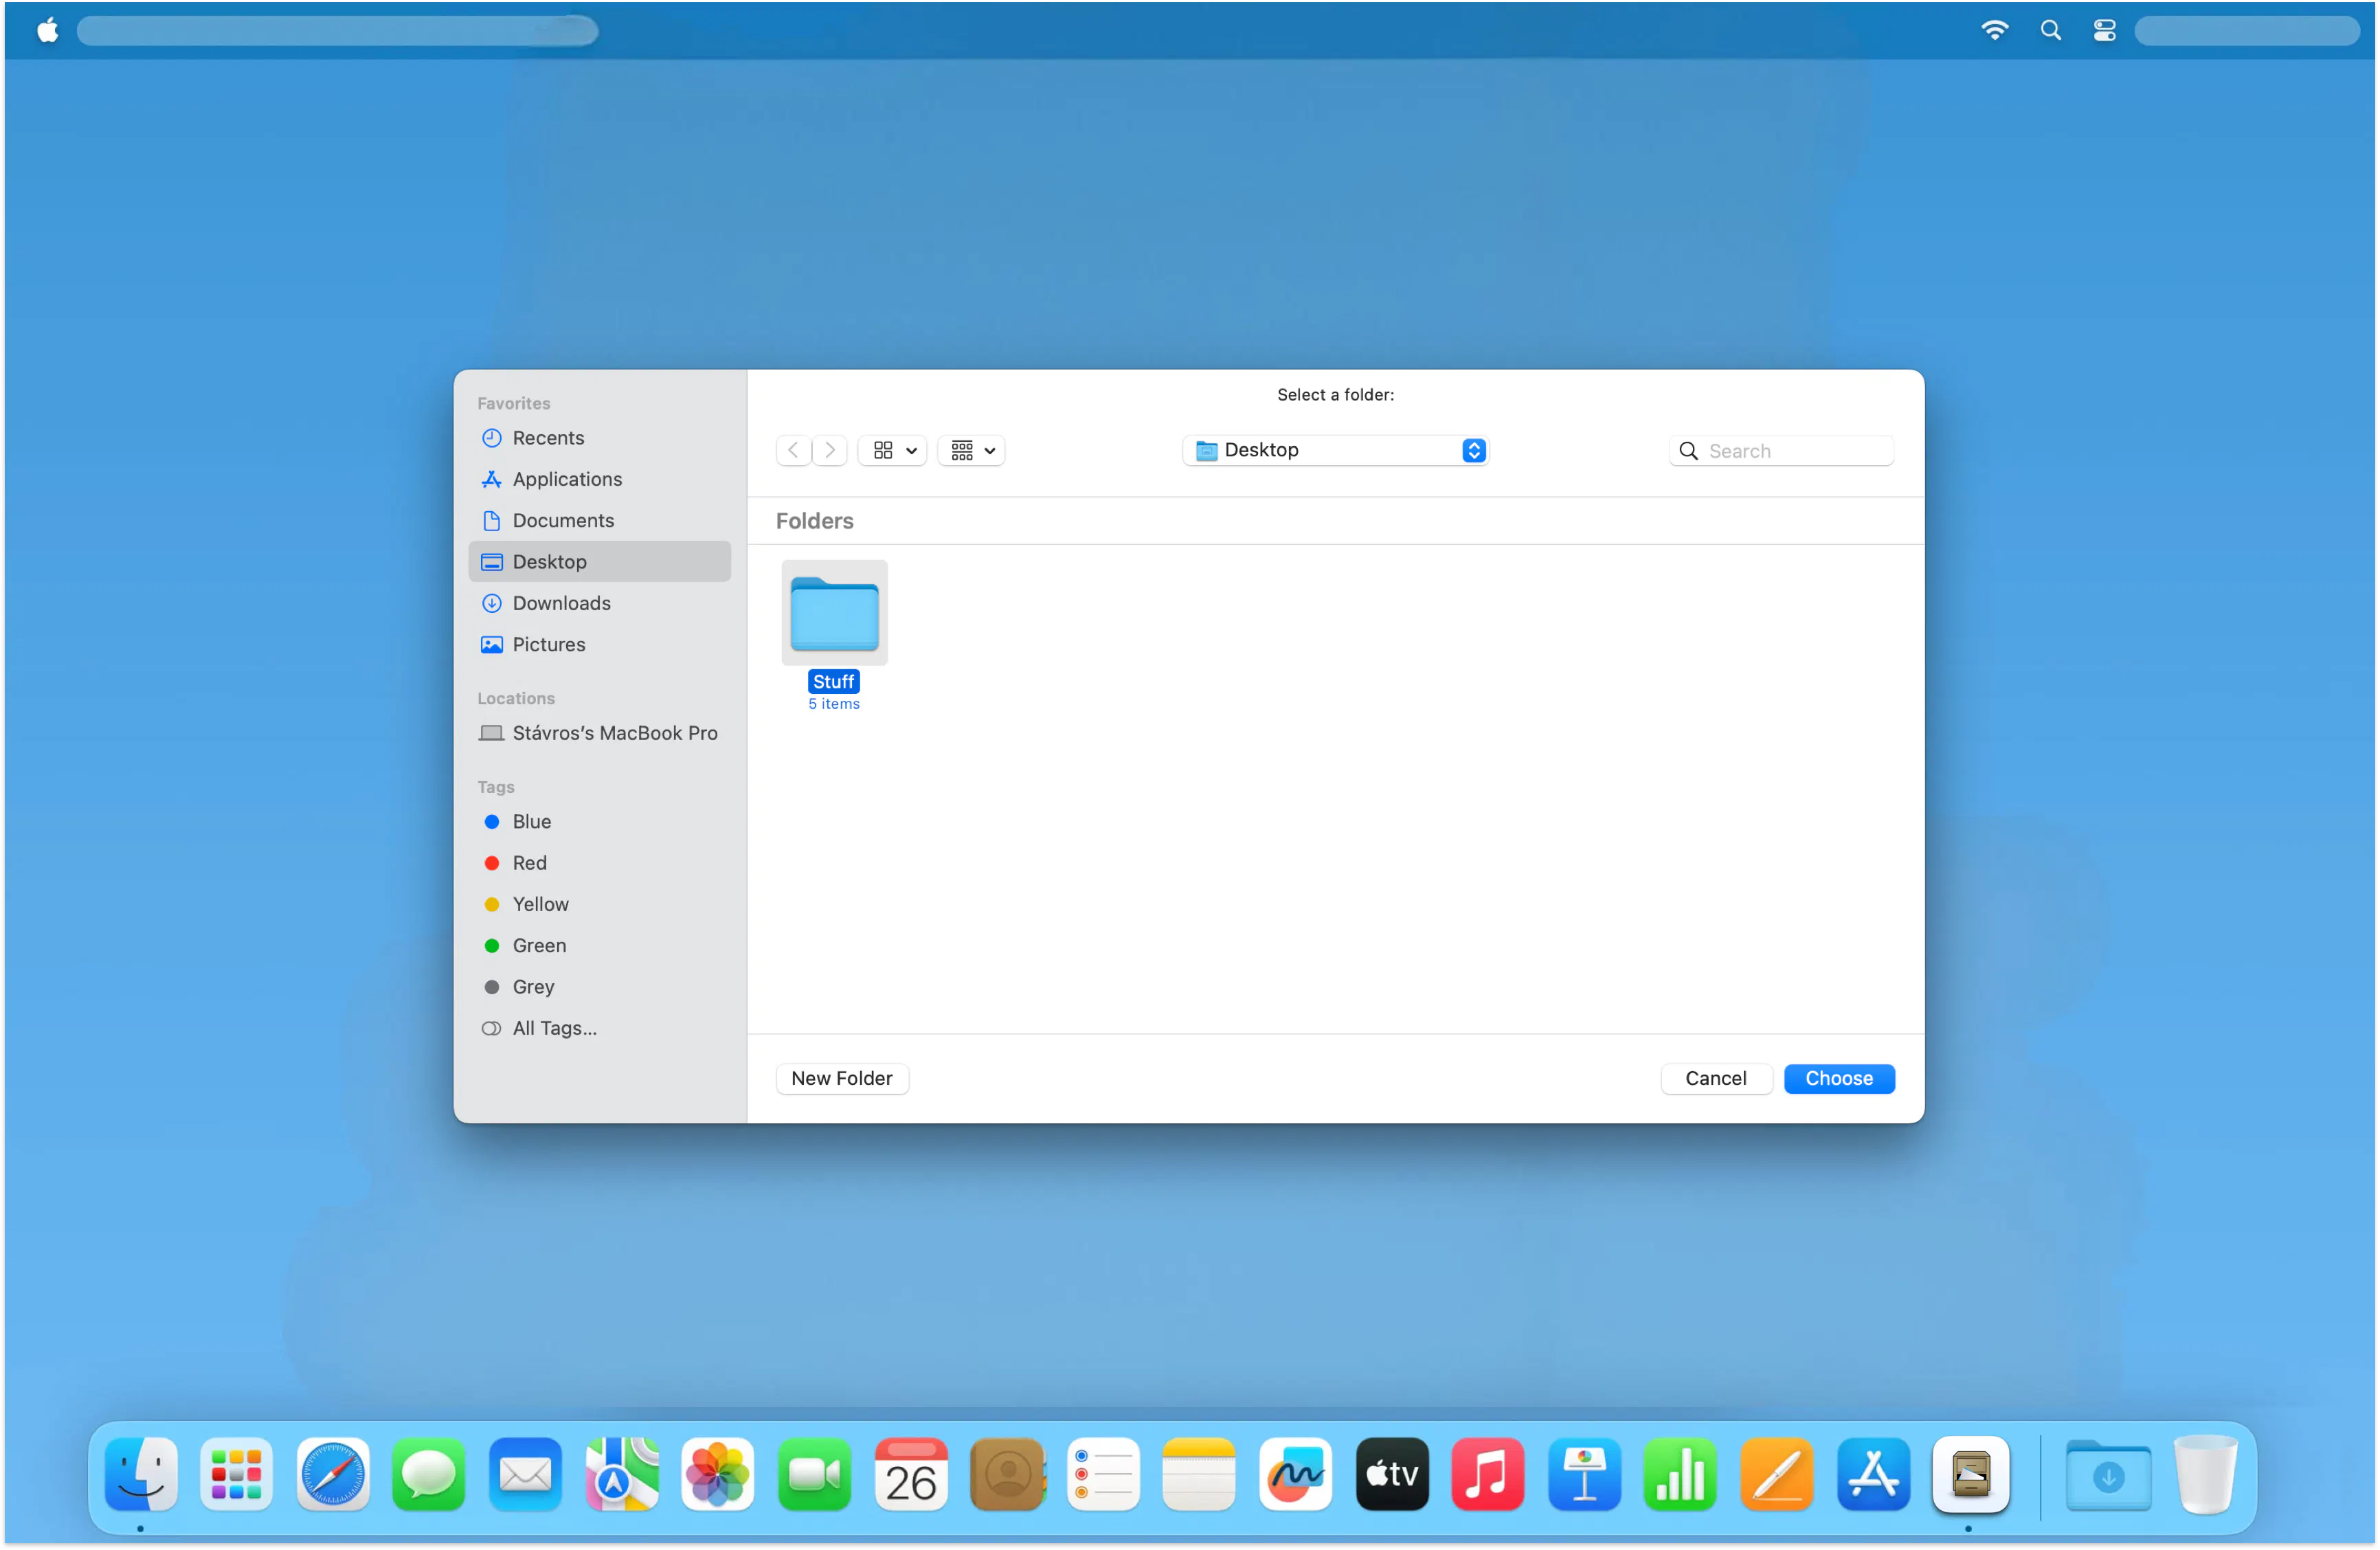
Task: Open Spotlight search in menu bar
Action: [2050, 30]
